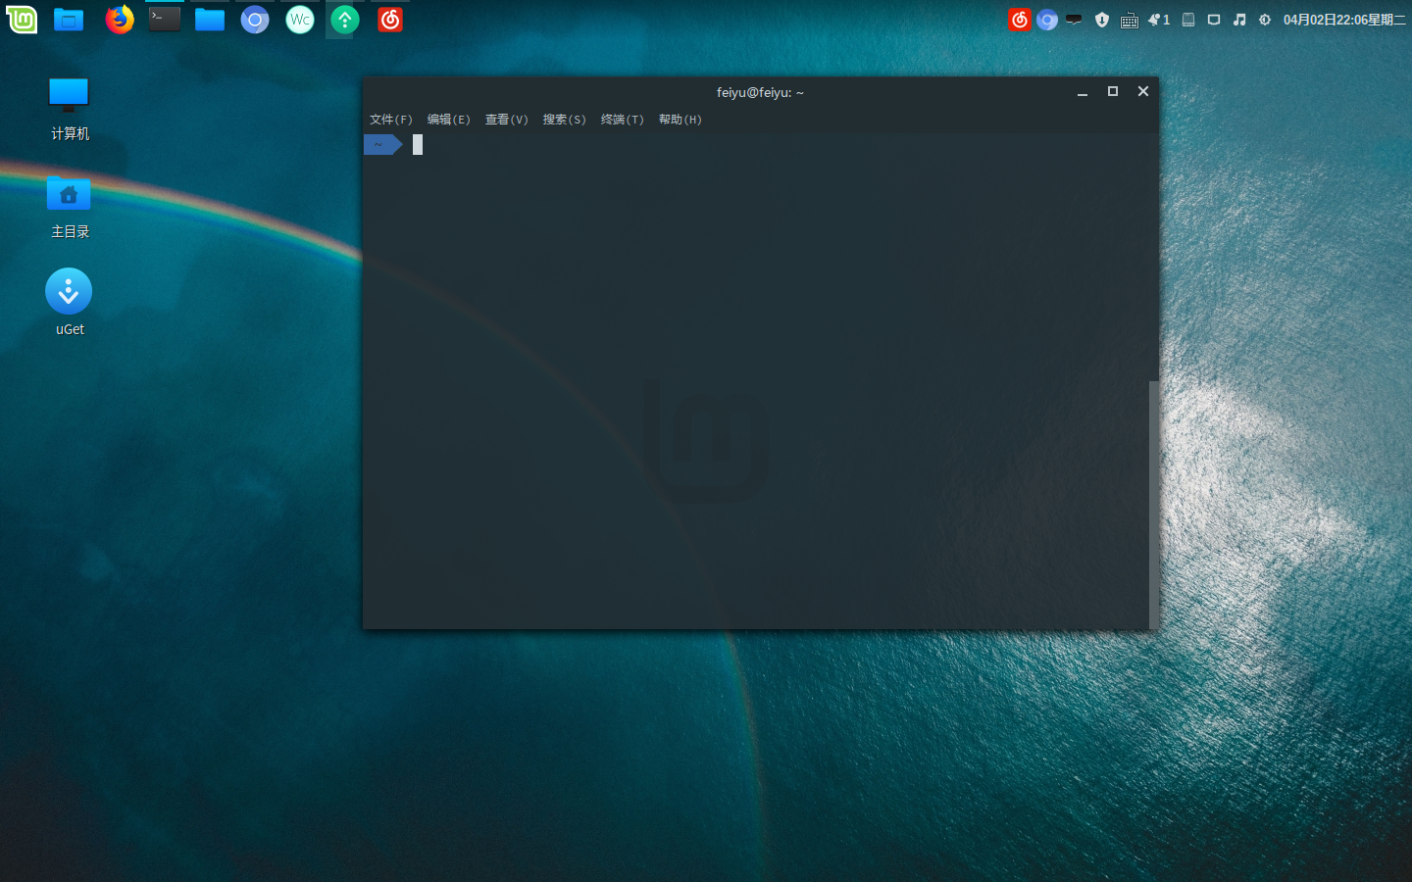Click the brightness power tray icon

(1265, 20)
